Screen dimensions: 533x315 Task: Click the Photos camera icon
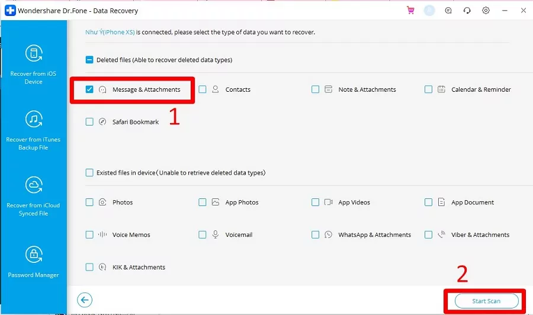[102, 202]
